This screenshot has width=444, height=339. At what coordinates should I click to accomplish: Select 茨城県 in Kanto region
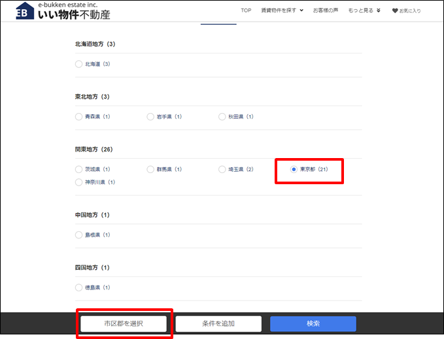79,169
